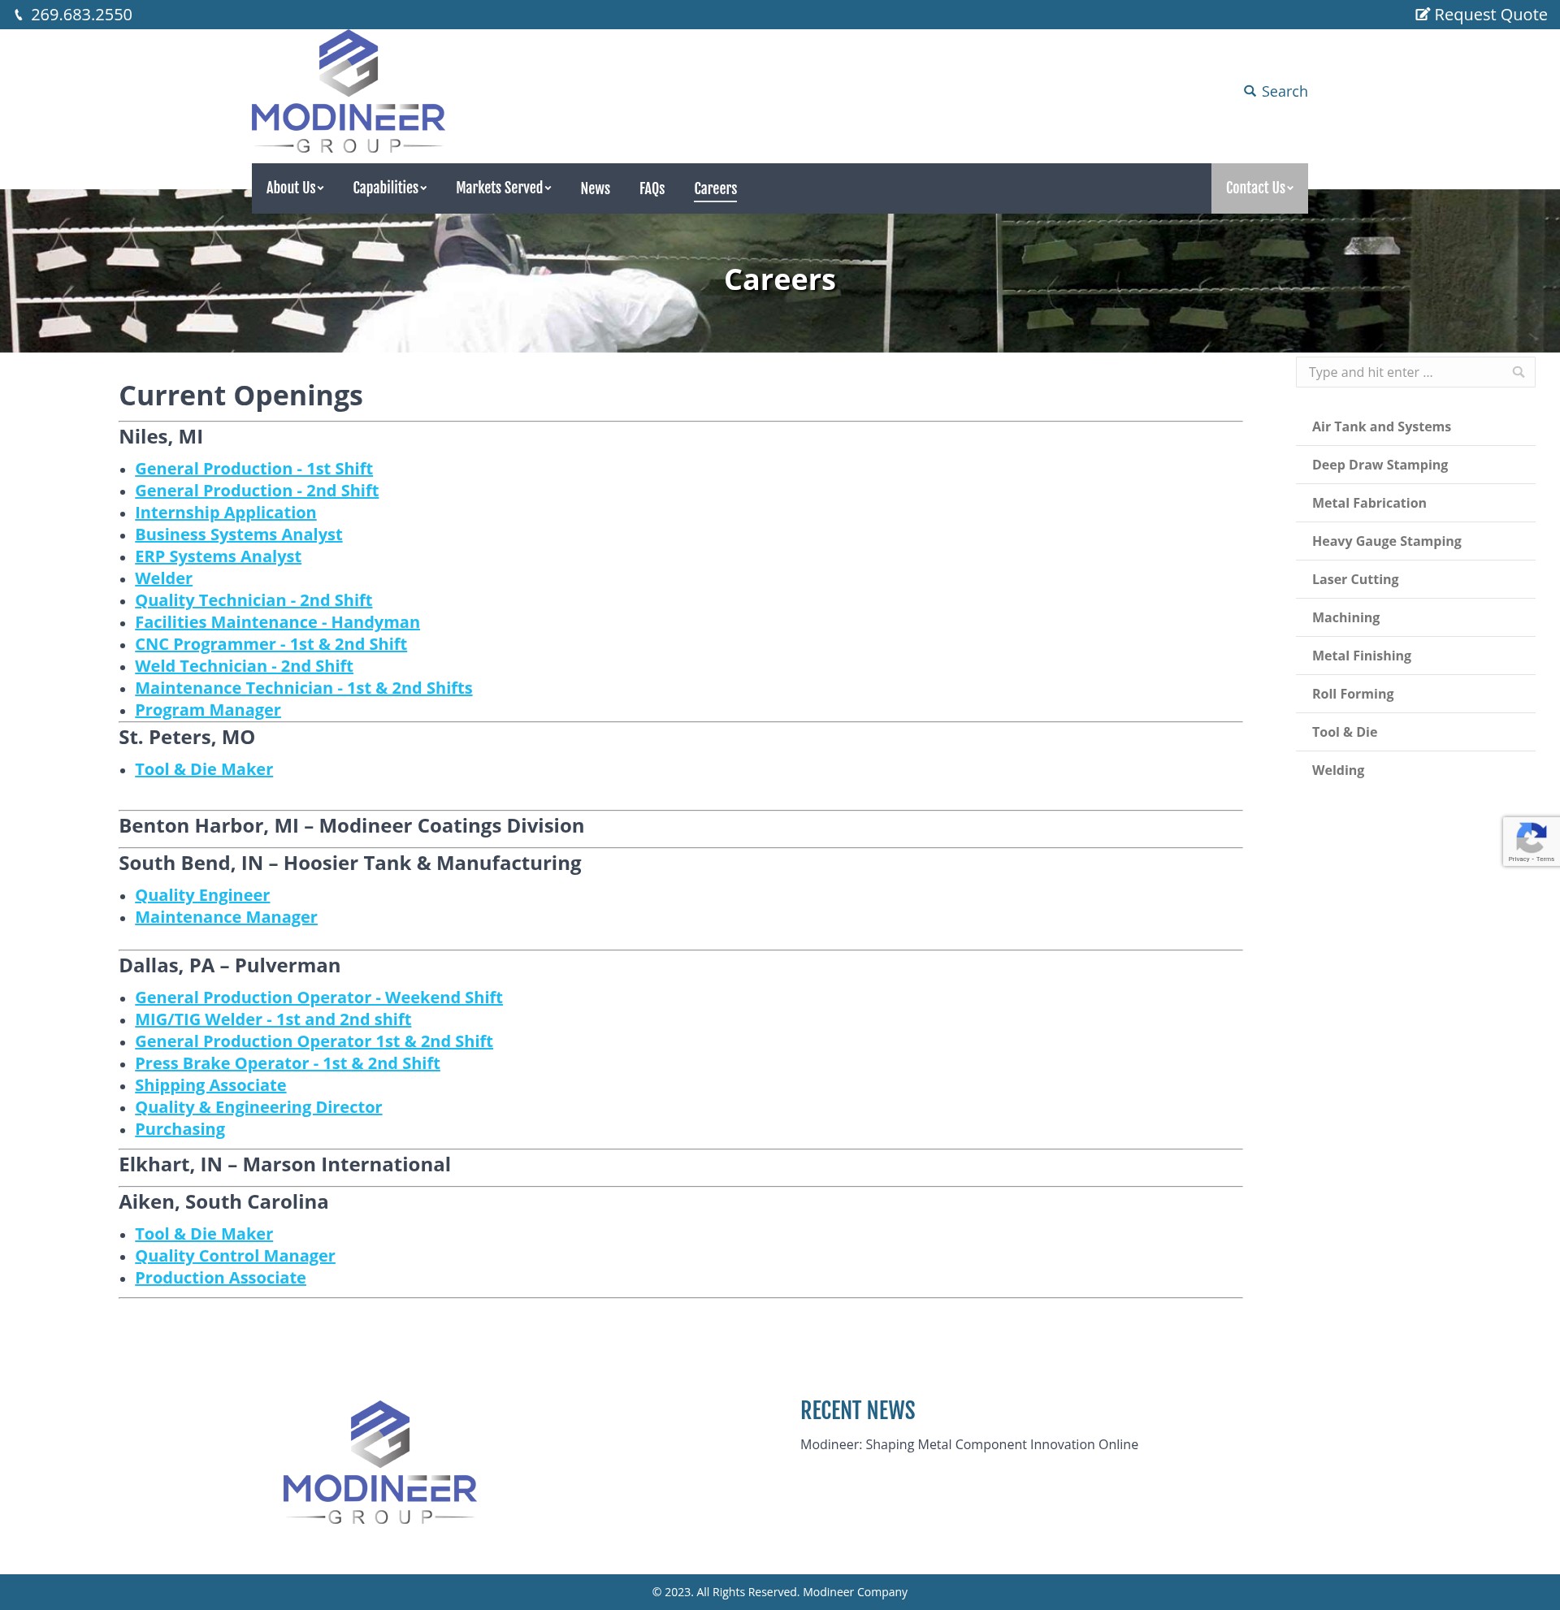Screen dimensions: 1560x1610
Task: Open MIG/TIG Welder job link
Action: pyautogui.click(x=273, y=1019)
